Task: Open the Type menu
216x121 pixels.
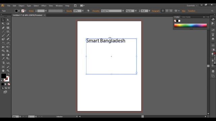Action: coord(29,6)
